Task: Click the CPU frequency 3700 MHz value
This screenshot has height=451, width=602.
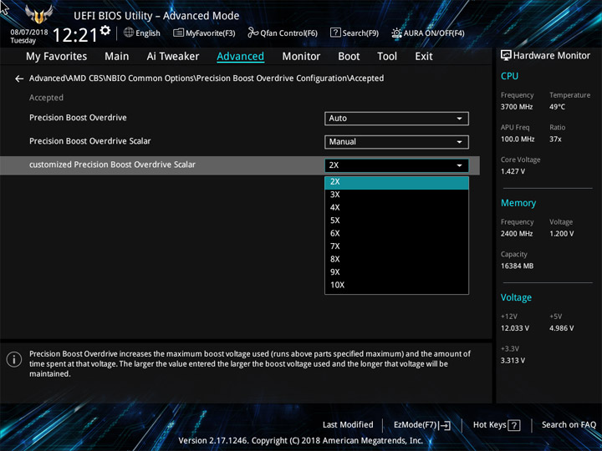Action: (x=517, y=107)
